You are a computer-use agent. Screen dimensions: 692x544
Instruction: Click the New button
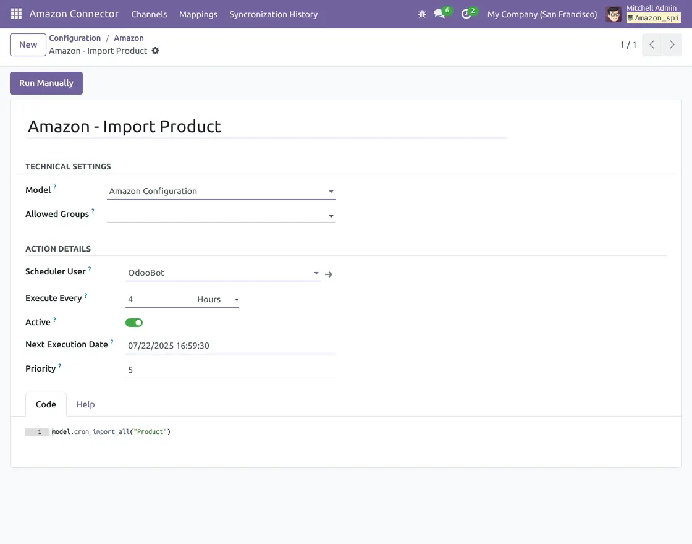(x=28, y=45)
